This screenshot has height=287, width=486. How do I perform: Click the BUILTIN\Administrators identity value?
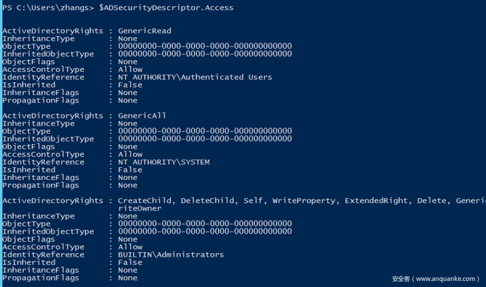pos(171,255)
